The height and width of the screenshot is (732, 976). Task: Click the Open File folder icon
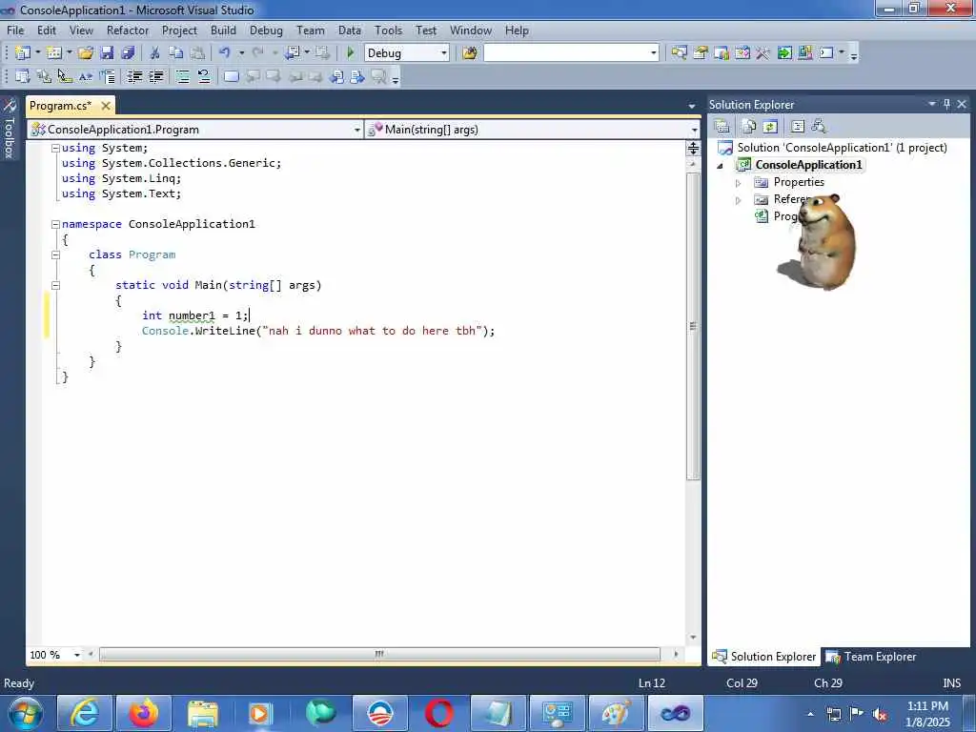86,53
